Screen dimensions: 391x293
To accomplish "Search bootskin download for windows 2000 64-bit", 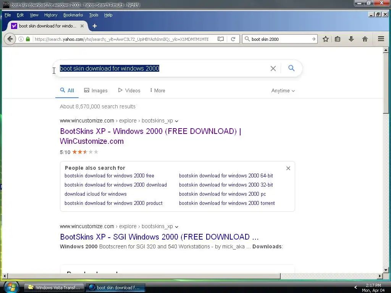I will (226, 175).
